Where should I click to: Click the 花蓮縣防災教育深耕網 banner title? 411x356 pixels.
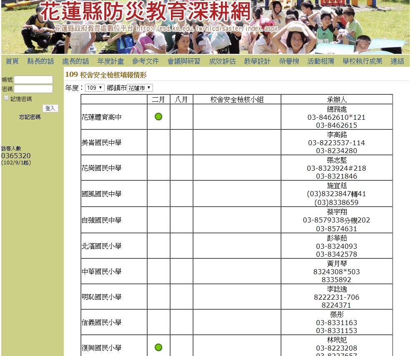[146, 12]
